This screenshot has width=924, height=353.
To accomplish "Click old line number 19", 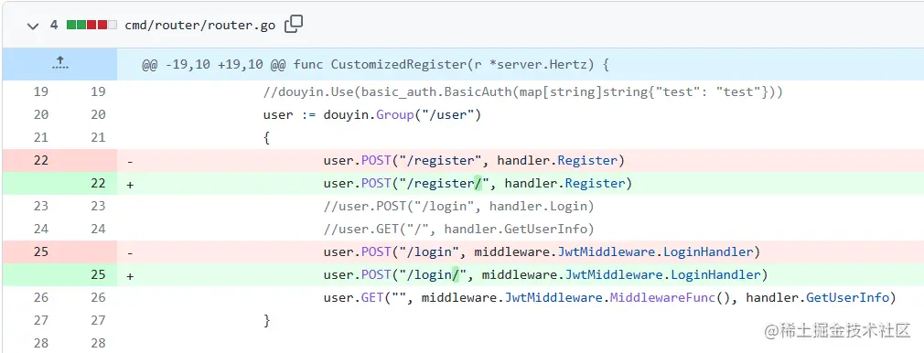I will (x=41, y=92).
